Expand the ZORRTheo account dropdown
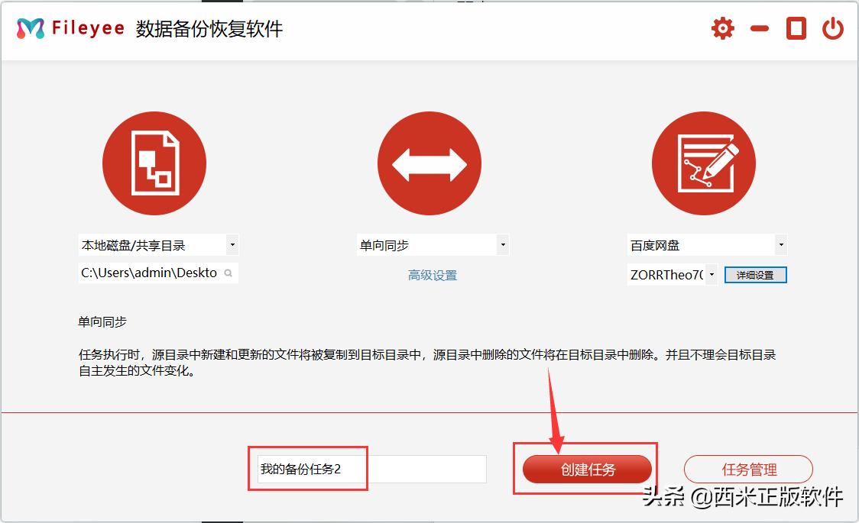This screenshot has width=859, height=523. click(711, 273)
